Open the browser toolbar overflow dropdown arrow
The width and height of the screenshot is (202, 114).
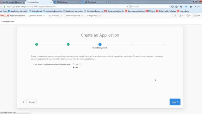pyautogui.click(x=199, y=7)
